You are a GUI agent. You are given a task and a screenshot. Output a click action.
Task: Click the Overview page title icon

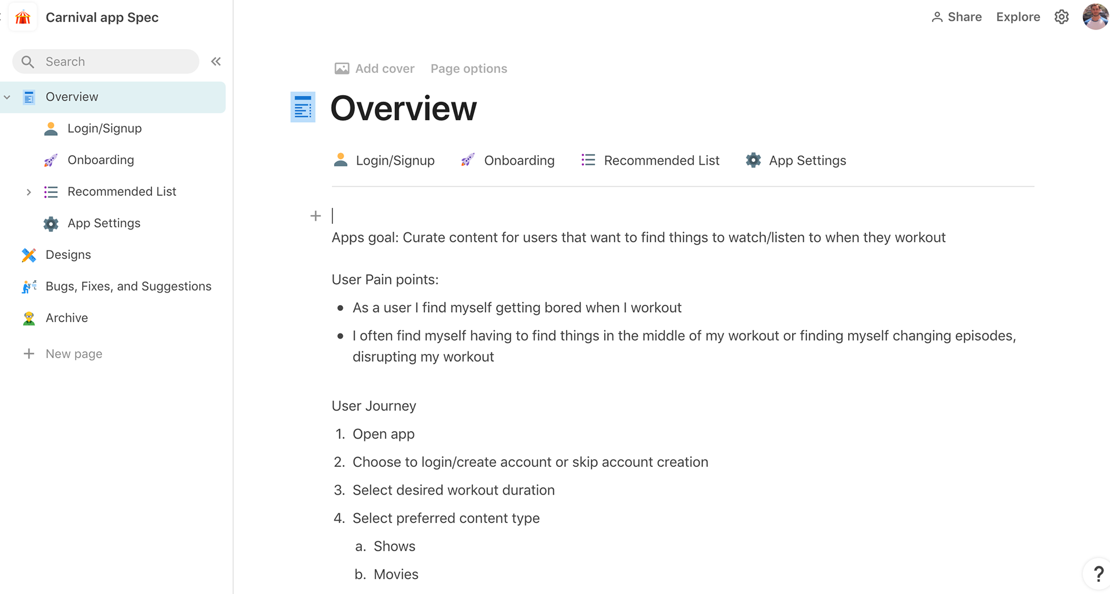pos(303,107)
